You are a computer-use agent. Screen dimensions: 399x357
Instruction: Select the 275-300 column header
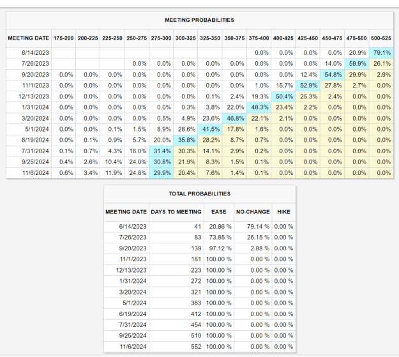[162, 38]
